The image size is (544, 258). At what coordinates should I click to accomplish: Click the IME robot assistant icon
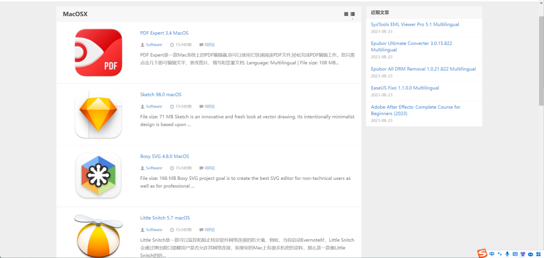531,254
